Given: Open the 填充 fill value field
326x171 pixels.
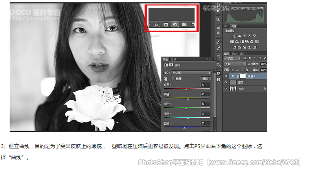Looking at the screenshot, I should coord(263,70).
